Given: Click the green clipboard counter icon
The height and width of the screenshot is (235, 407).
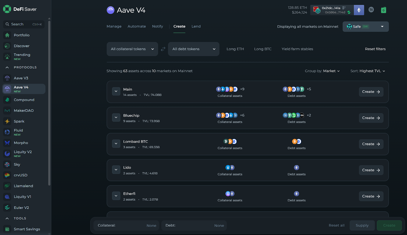Looking at the screenshot, I should pos(383,10).
